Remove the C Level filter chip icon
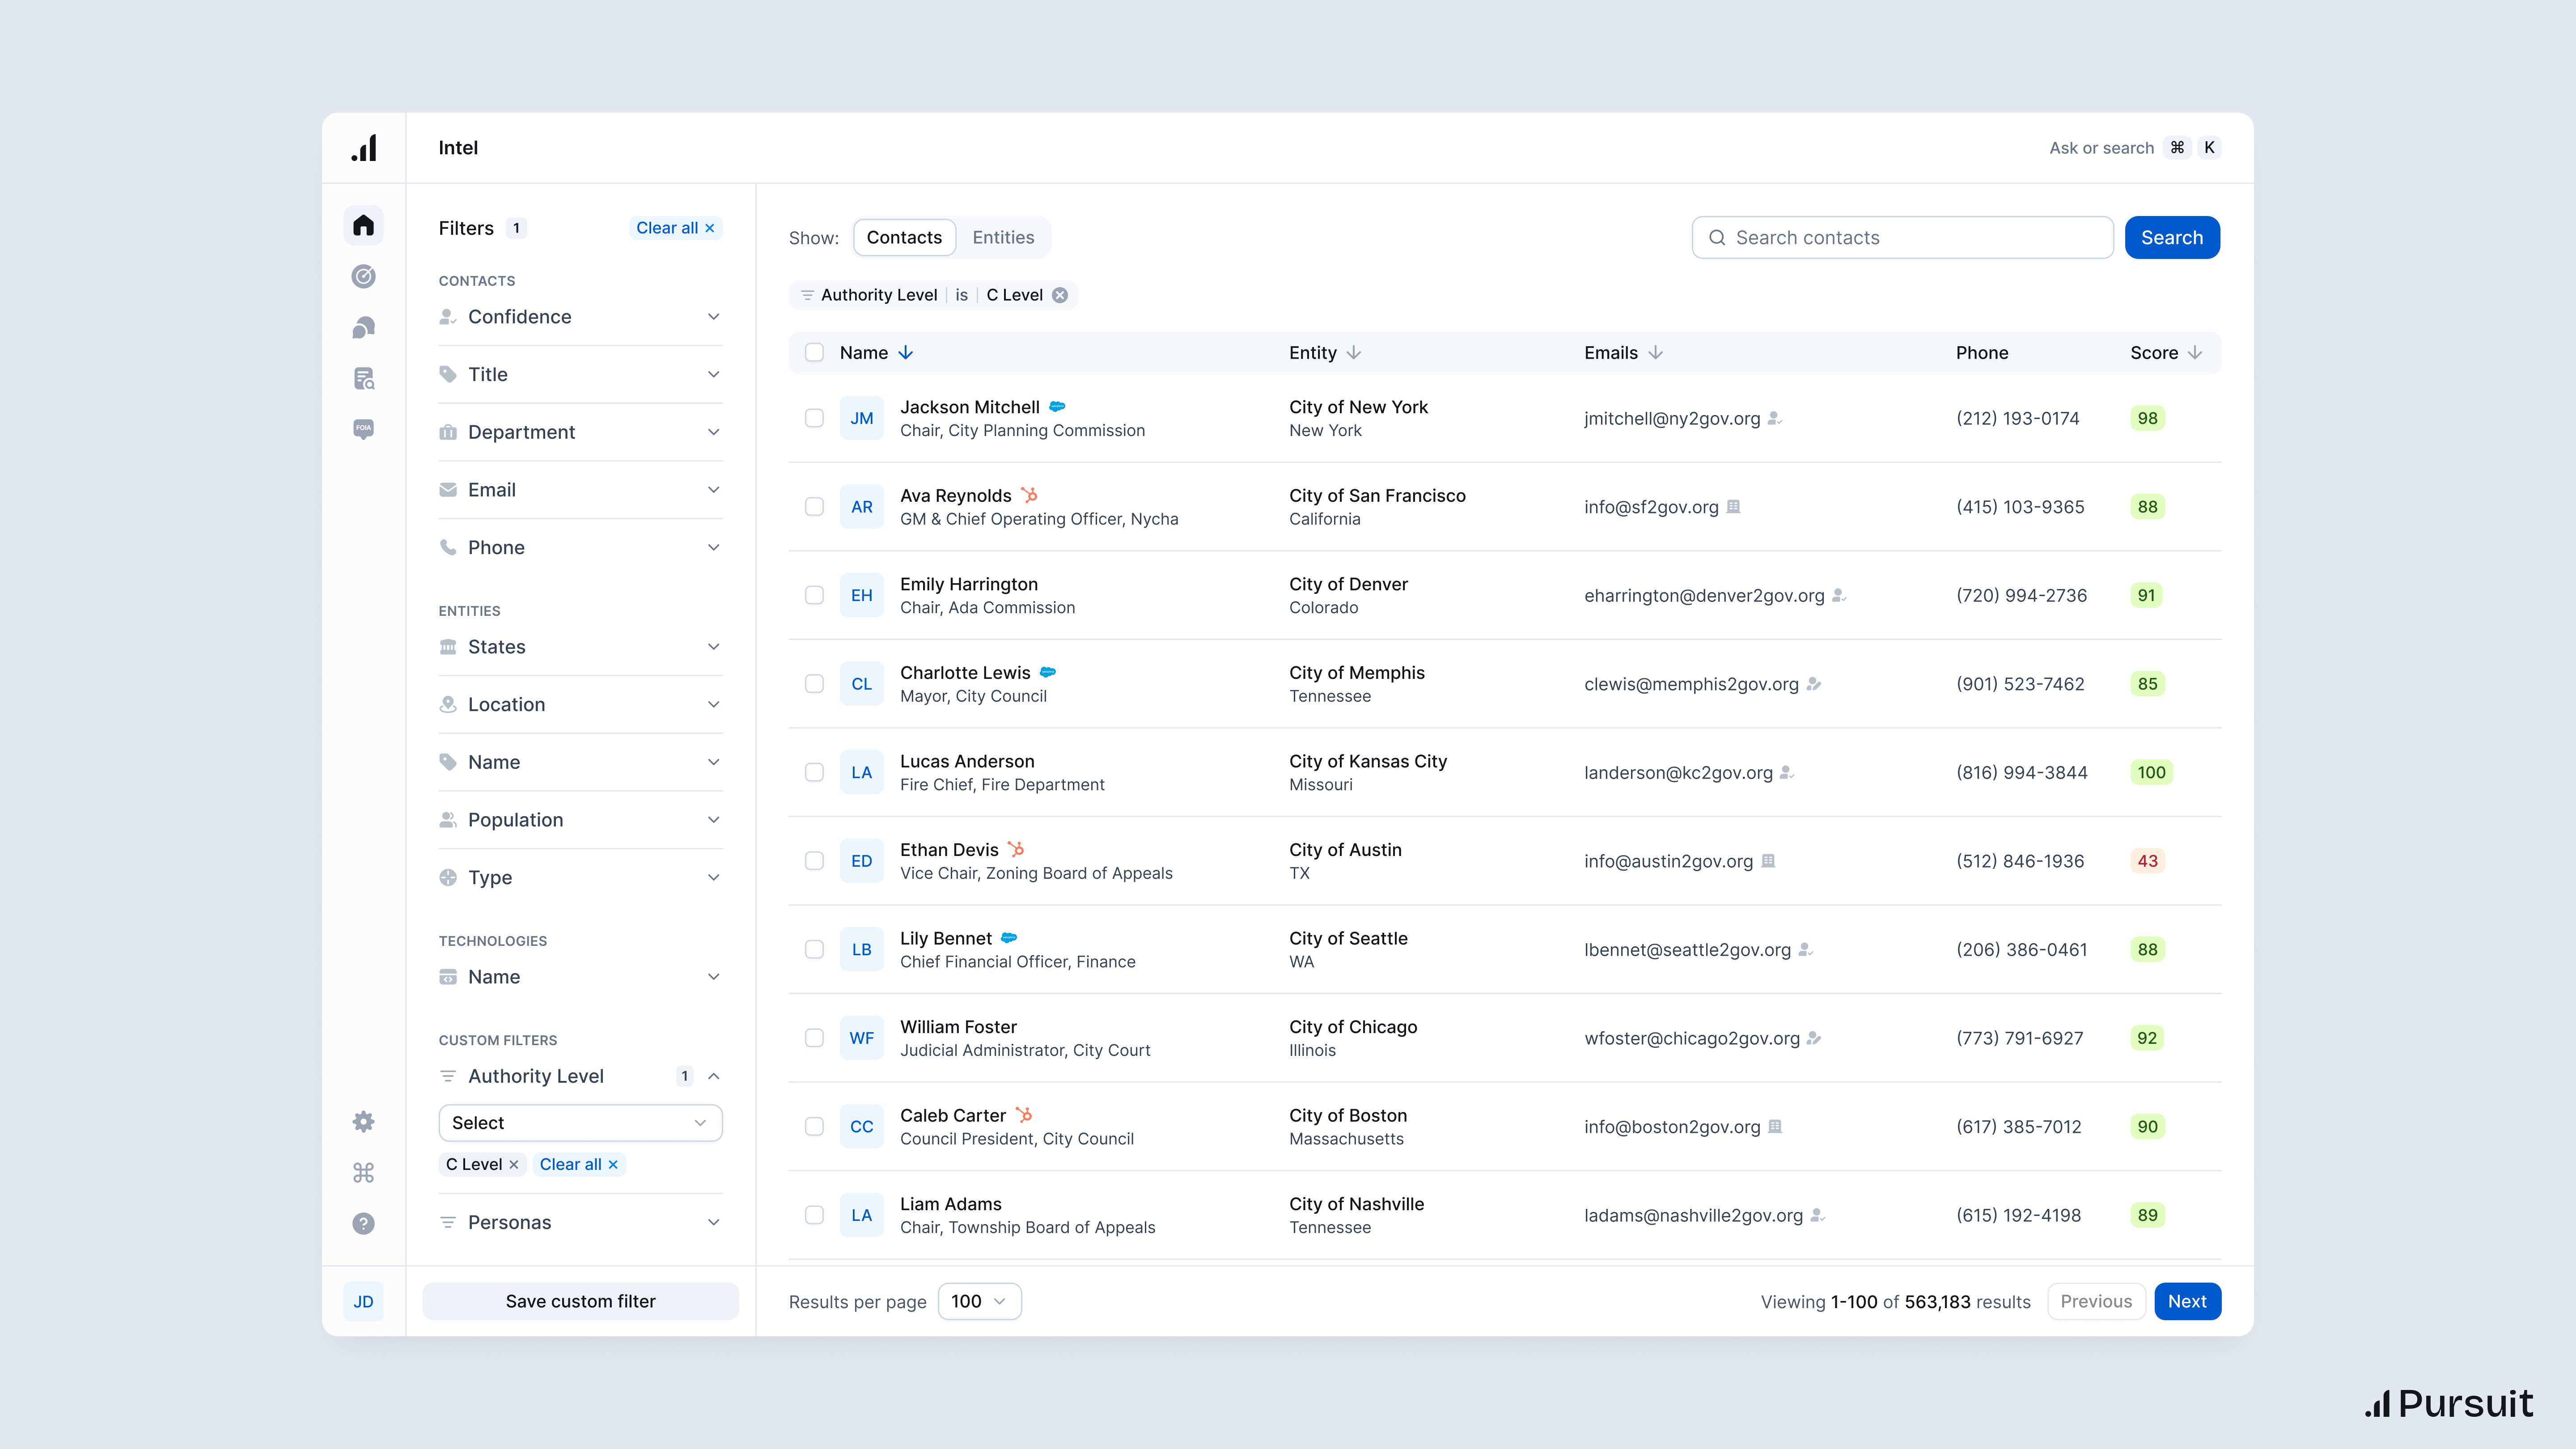This screenshot has width=2576, height=1449. (x=1060, y=295)
